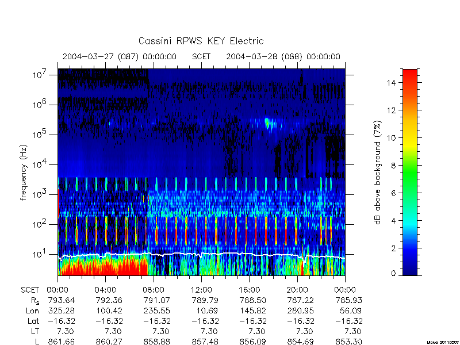Viewport: 460px width, 345px height.
Task: Click the 04:00 time axis label
Action: tap(105, 290)
